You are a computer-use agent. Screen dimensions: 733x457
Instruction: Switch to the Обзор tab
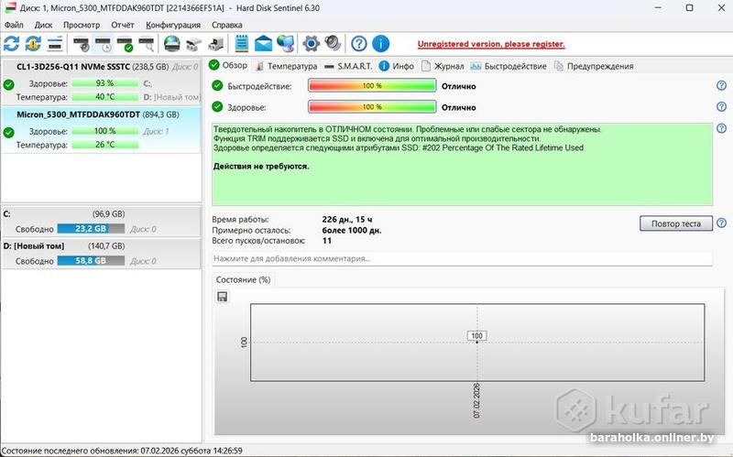228,65
